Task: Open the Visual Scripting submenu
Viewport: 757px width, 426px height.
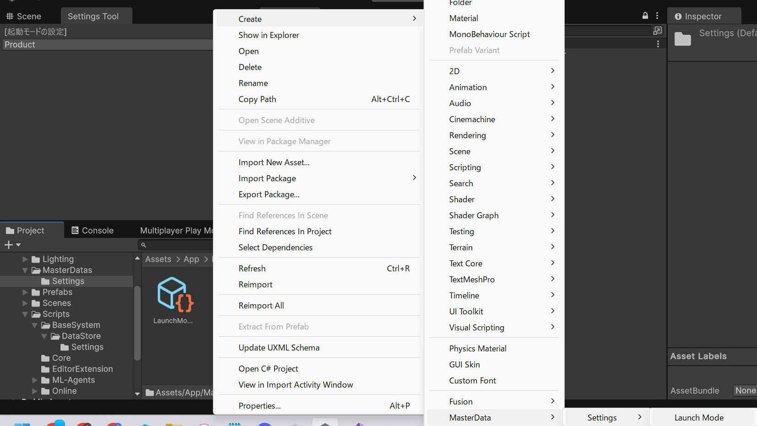Action: (494, 328)
